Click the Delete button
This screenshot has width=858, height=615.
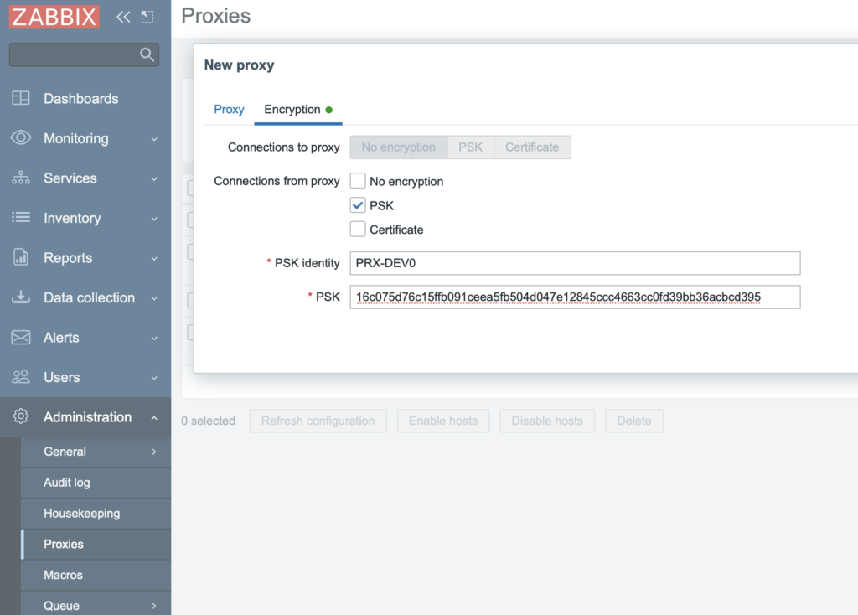tap(634, 421)
